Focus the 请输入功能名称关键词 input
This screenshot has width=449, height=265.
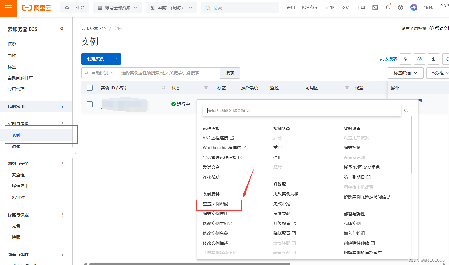click(302, 111)
